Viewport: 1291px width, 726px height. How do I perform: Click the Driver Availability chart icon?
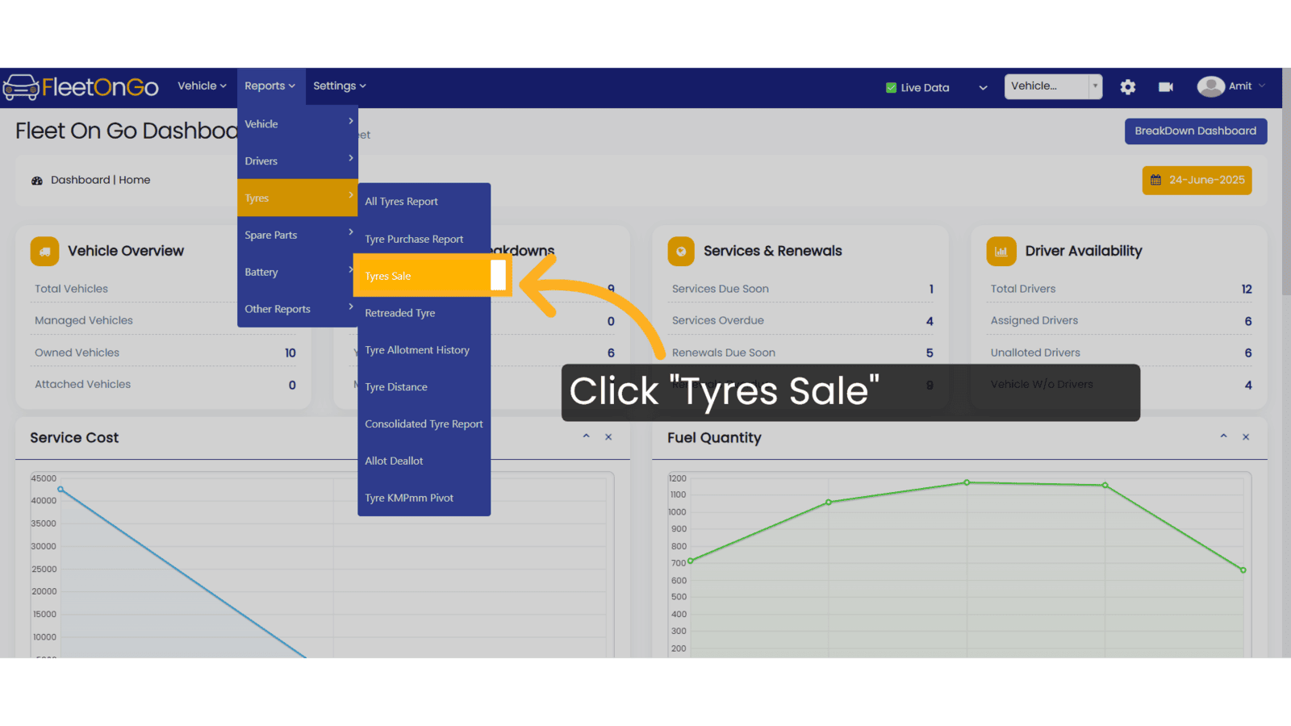pyautogui.click(x=1001, y=252)
